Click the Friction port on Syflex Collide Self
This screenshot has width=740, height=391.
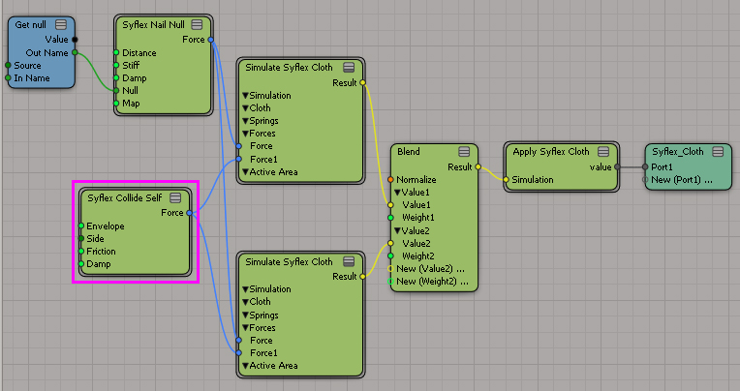click(81, 252)
